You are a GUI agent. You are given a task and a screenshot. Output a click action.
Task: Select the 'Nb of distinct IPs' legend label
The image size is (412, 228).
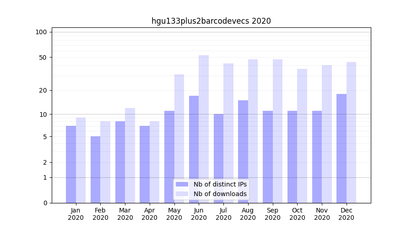220,184
